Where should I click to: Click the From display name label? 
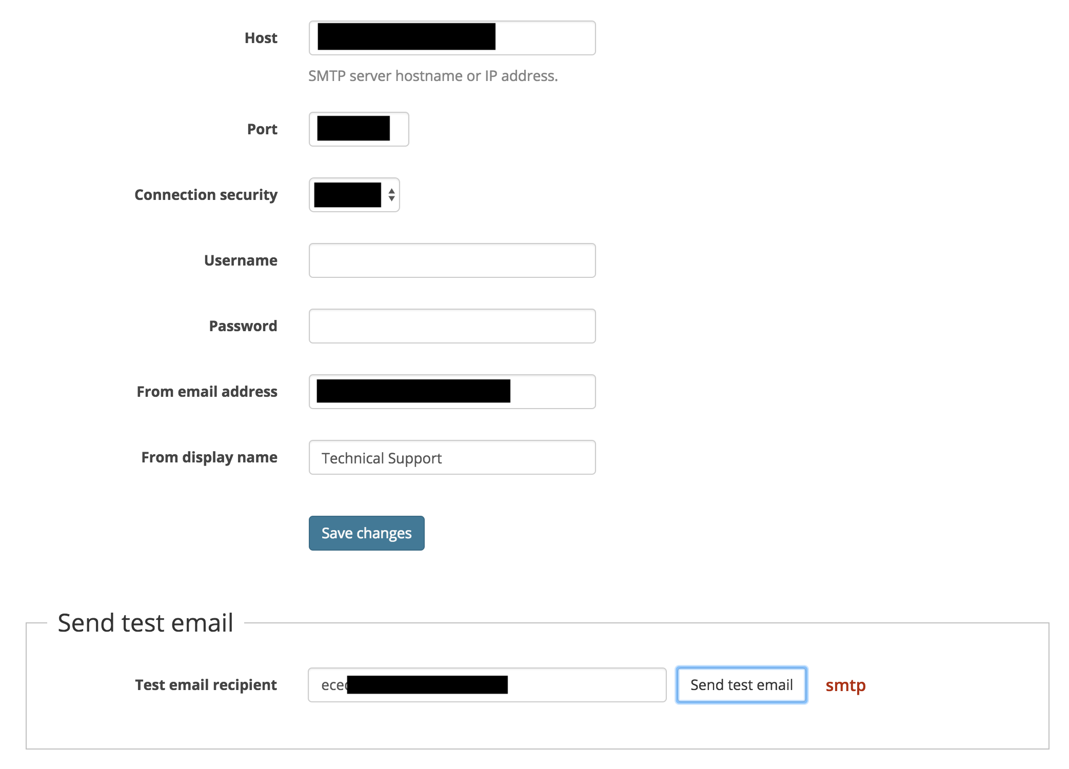(209, 457)
